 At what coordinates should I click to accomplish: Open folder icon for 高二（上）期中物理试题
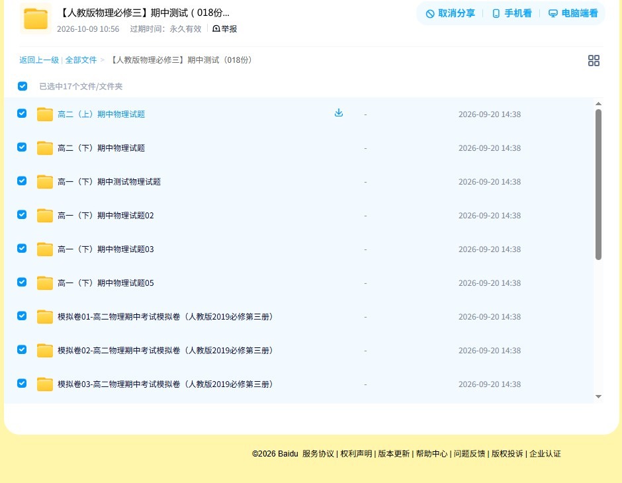tap(45, 114)
